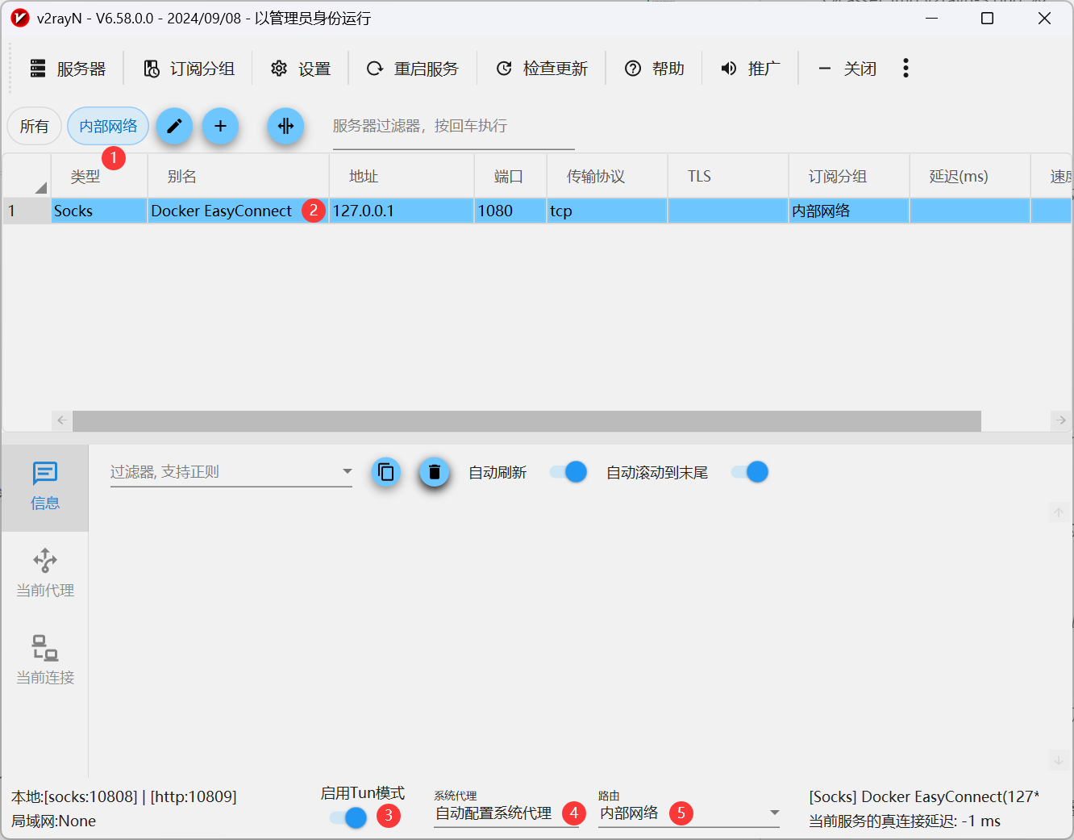Click the auto column width icon
Screen dimensions: 1074x840
[285, 126]
